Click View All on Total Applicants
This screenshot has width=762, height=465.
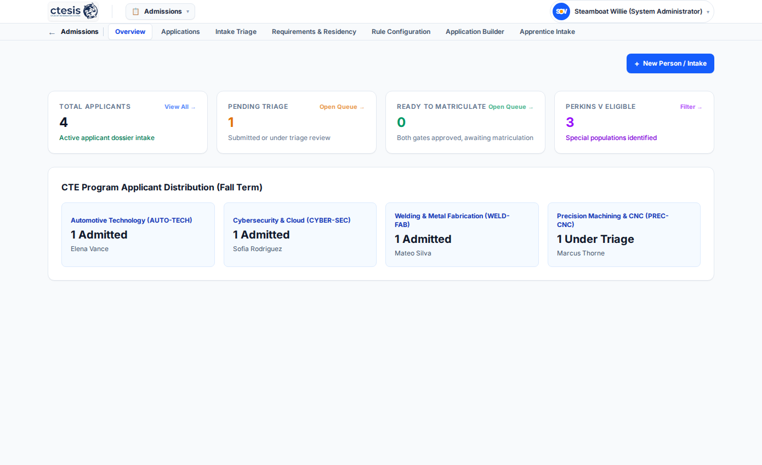180,107
